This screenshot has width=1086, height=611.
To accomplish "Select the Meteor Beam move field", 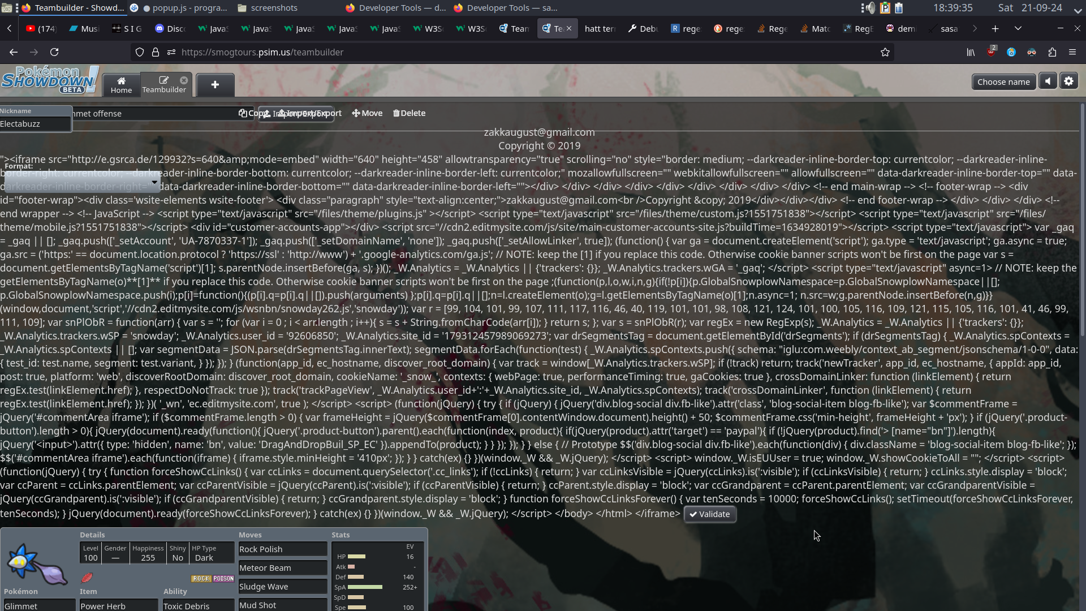I will (282, 567).
